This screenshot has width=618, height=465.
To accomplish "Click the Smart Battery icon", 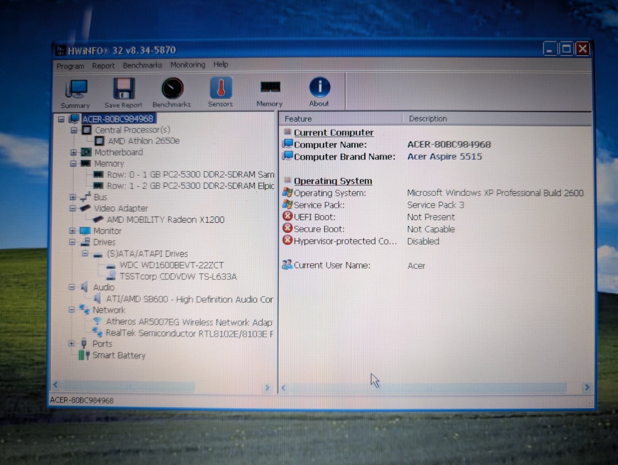I will (84, 355).
